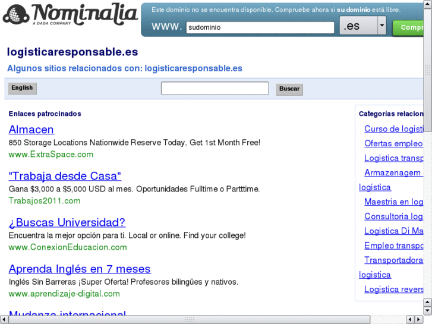Visit www.aprendizaje-digital.com URL
This screenshot has width=432, height=324.
coord(64,294)
